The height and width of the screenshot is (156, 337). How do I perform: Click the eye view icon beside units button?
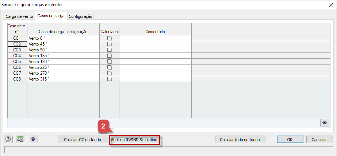coord(33,140)
